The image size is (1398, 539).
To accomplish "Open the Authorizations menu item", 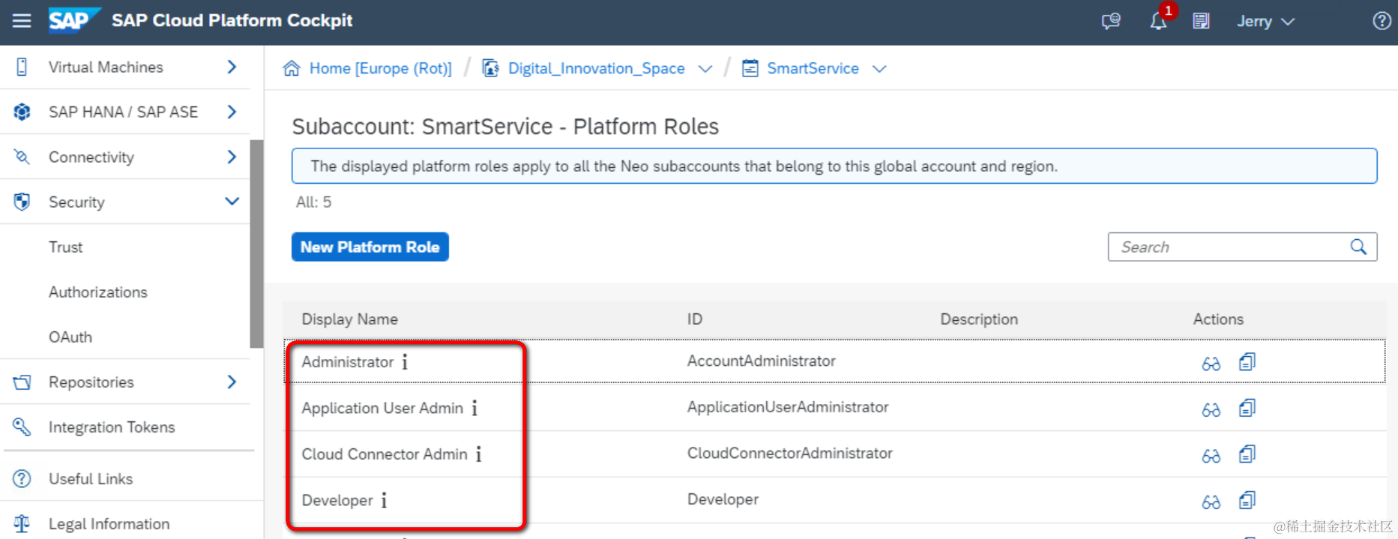I will click(98, 292).
